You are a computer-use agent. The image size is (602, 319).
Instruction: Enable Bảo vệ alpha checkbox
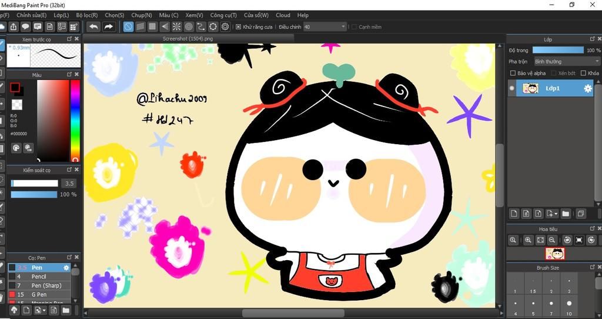(513, 73)
